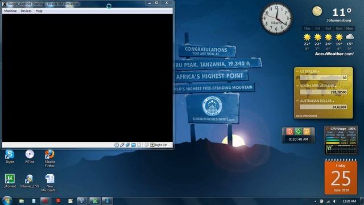Select the µTorrent desktop shortcut
Screen dimensions: 364x205
[x=10, y=181]
